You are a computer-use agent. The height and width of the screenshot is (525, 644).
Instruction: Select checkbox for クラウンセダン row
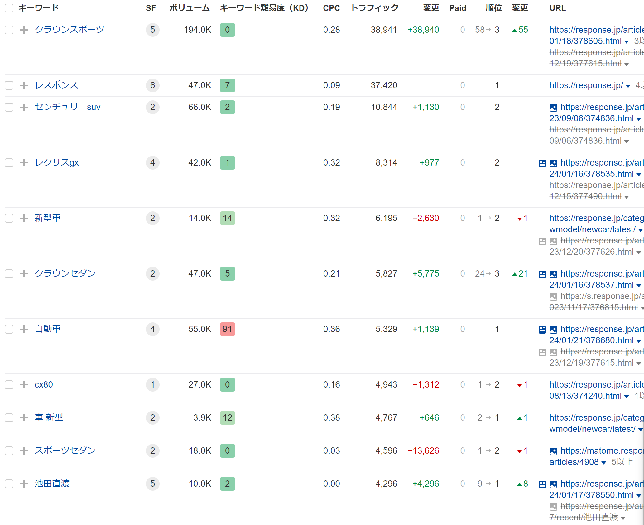pyautogui.click(x=9, y=274)
